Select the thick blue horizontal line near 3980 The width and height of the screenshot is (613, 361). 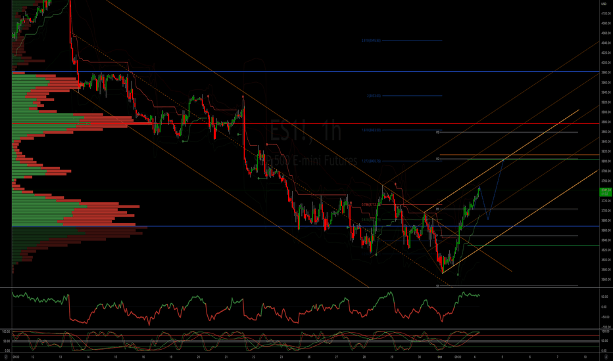pyautogui.click(x=305, y=72)
